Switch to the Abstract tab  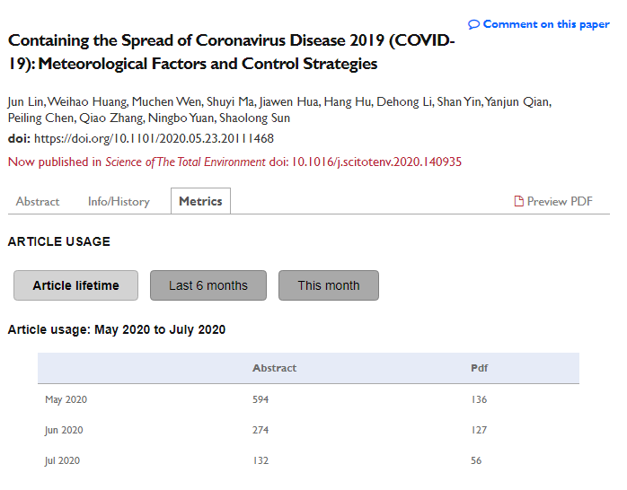pyautogui.click(x=38, y=201)
